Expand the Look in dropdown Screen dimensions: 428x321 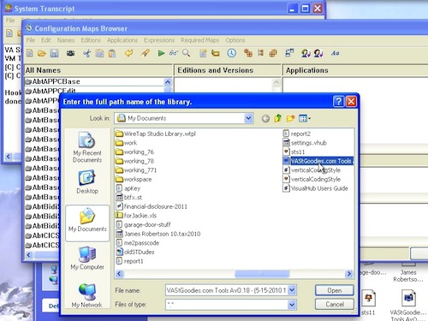248,118
